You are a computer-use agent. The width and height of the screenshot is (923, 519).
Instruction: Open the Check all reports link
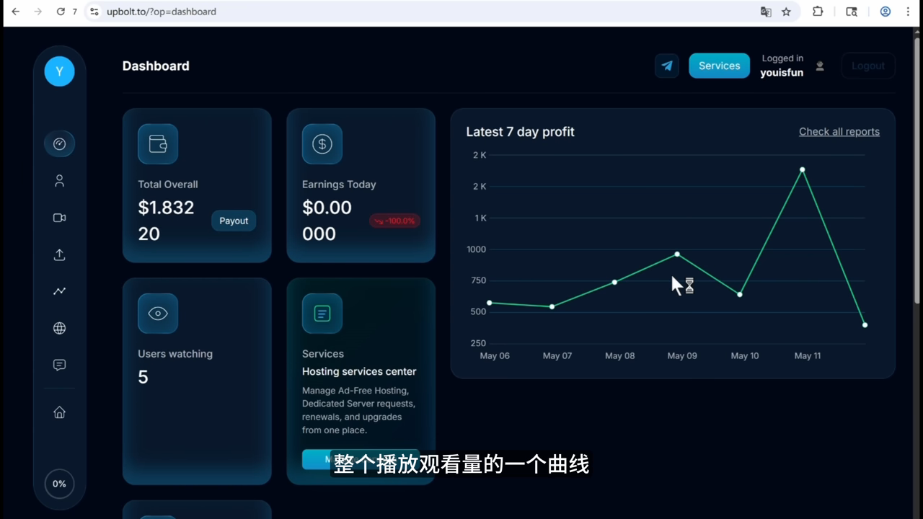tap(839, 131)
